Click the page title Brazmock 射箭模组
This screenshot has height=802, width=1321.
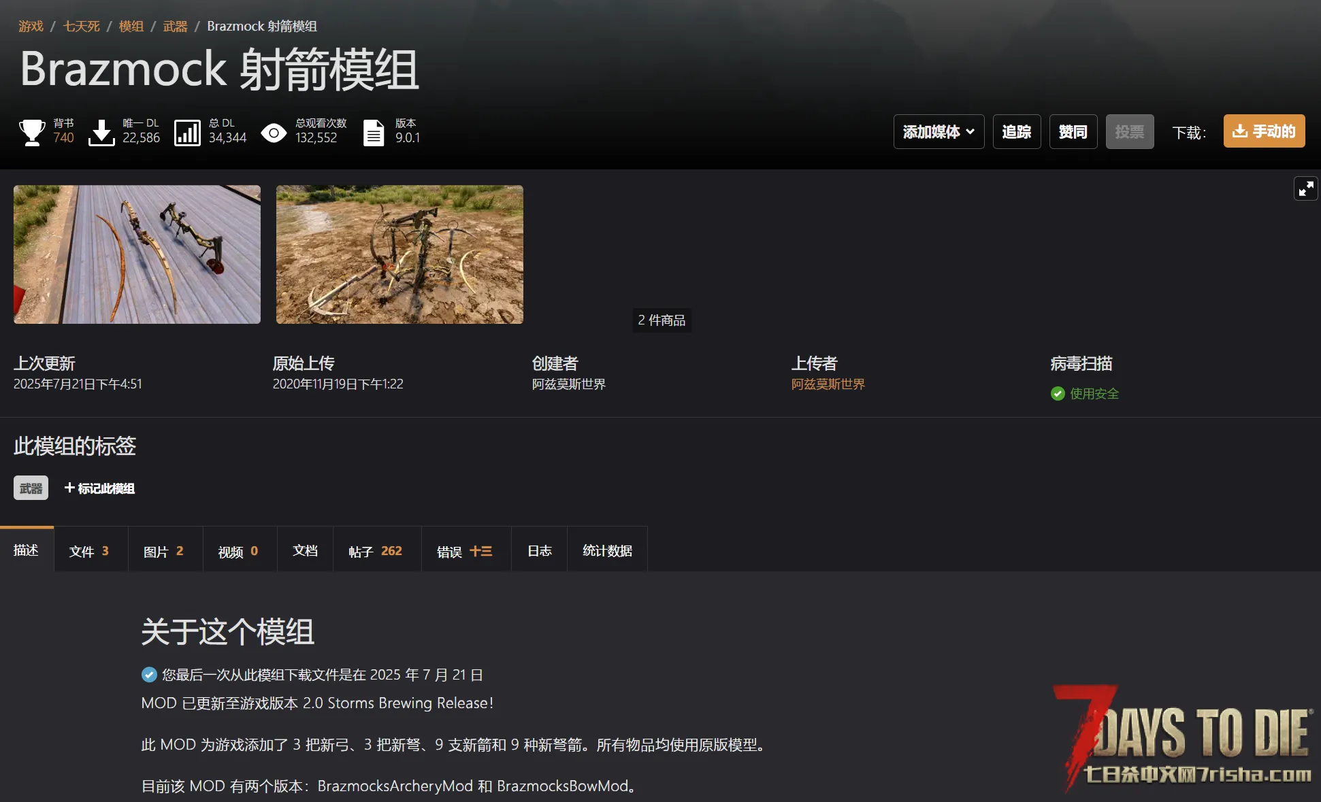coord(219,69)
